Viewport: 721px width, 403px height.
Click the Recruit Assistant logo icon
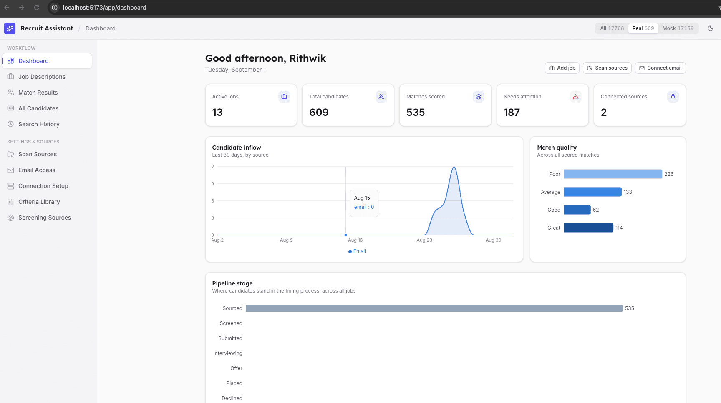(10, 28)
